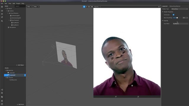Click the Skin Smoothing slider
This screenshot has width=189, height=106.
177,18
